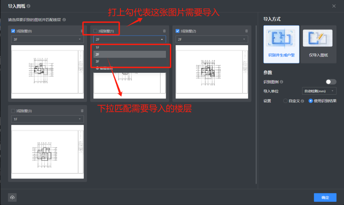
Task: Open floor dropdown for 3层别墅(3)
Action: (48, 119)
